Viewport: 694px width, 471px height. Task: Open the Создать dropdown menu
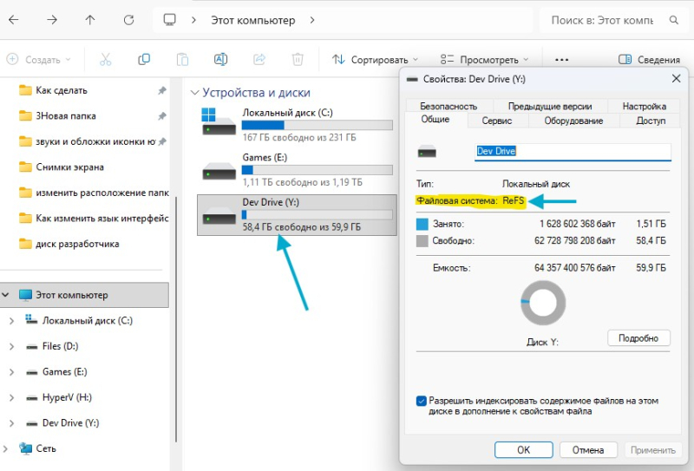pos(39,59)
